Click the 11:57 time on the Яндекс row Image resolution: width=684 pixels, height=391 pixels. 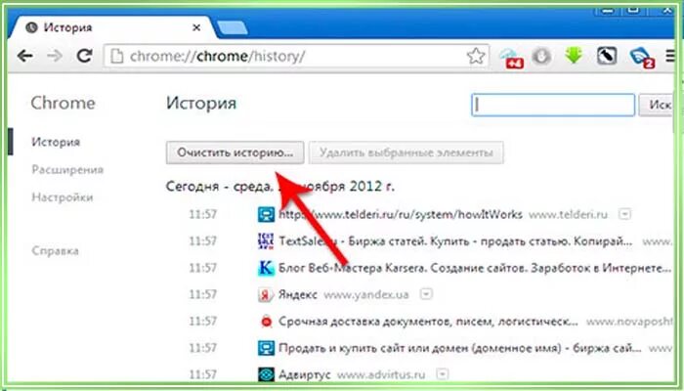tap(203, 294)
